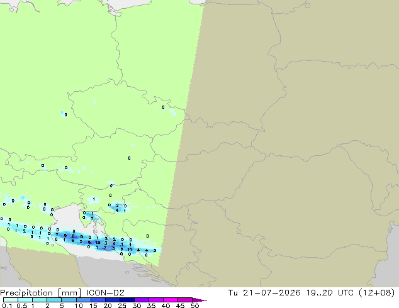Choose the 40–45 mm magenta legend swatch

pos(171,300)
